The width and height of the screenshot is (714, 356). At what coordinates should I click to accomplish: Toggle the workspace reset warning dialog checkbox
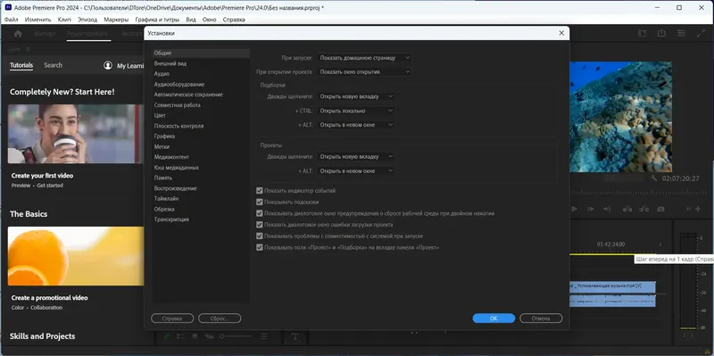(260, 213)
